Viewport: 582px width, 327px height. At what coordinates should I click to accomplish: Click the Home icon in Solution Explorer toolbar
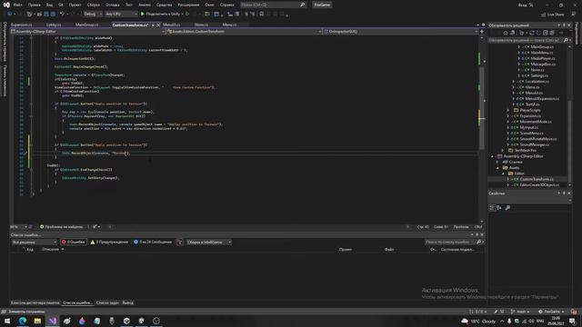[506, 33]
